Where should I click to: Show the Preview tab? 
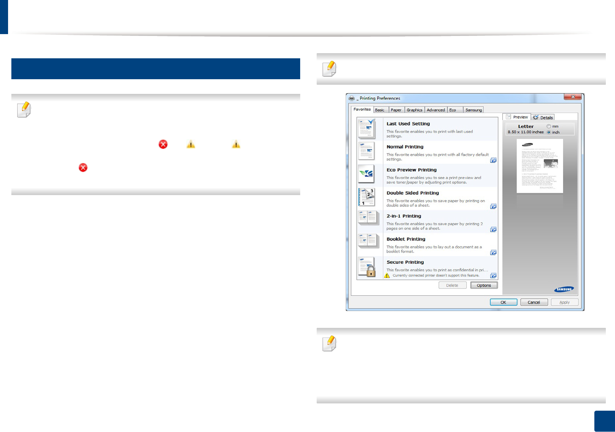517,117
